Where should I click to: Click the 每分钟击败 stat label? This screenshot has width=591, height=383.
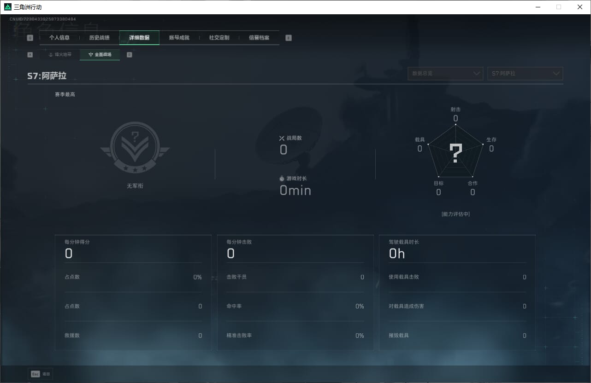pos(239,242)
